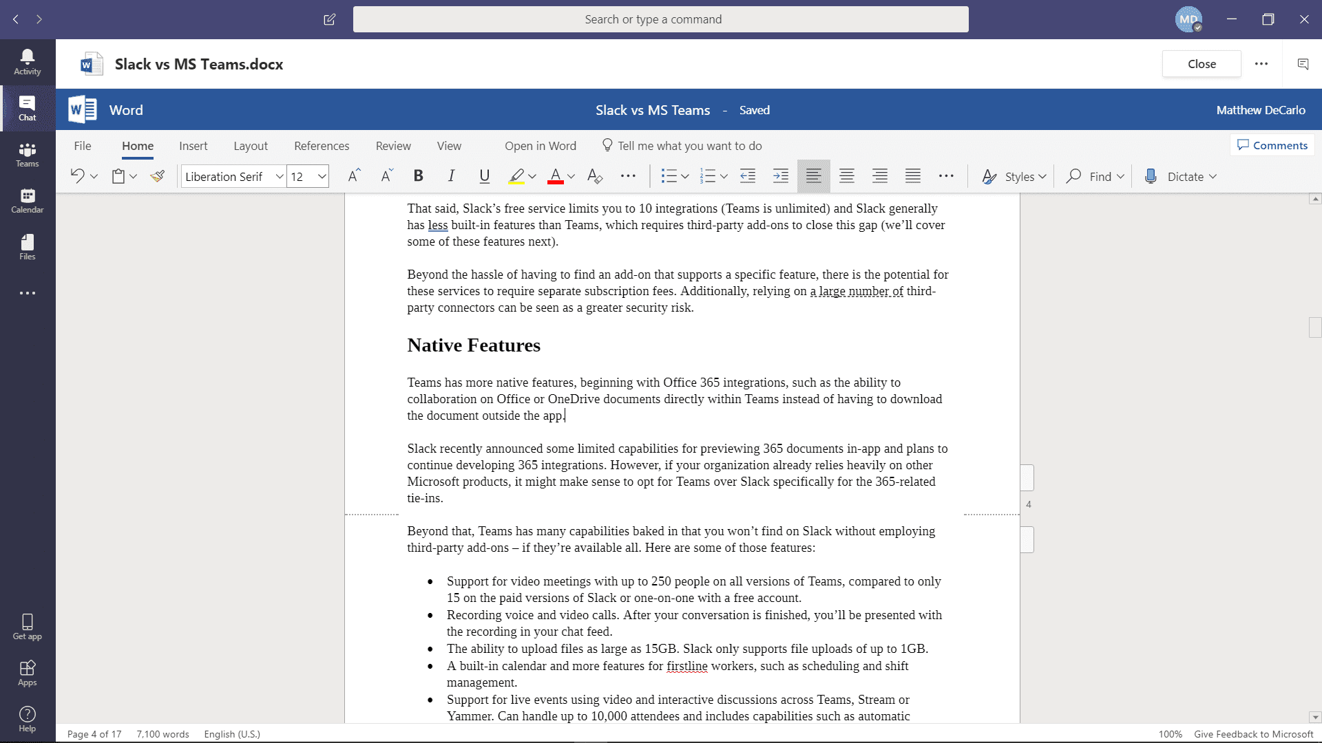Open the Activity feed in sidebar
This screenshot has height=743, width=1322.
click(28, 62)
